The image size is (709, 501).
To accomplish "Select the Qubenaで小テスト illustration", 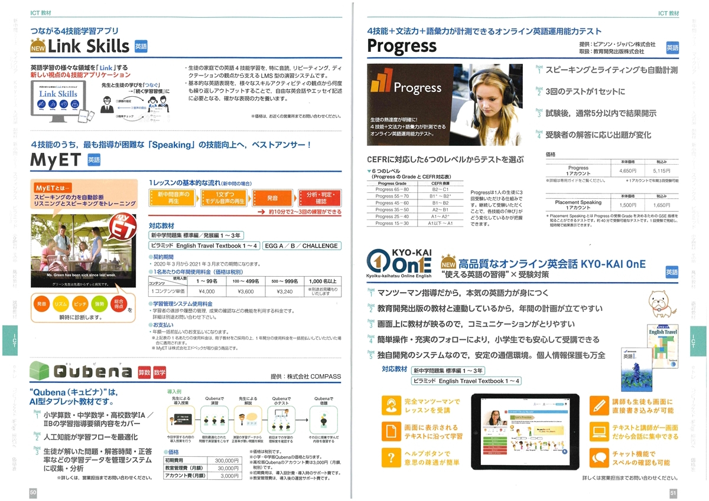I will click(281, 419).
